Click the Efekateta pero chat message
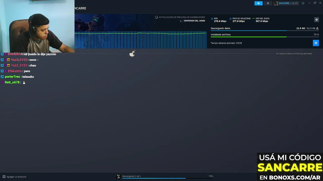 tap(16, 71)
